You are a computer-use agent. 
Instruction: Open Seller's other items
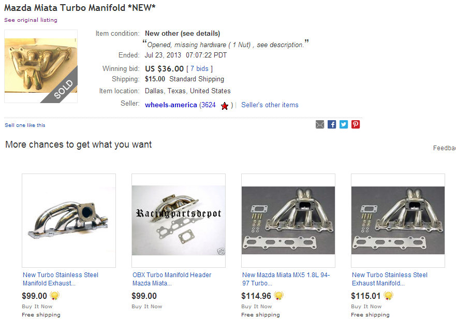click(x=270, y=105)
